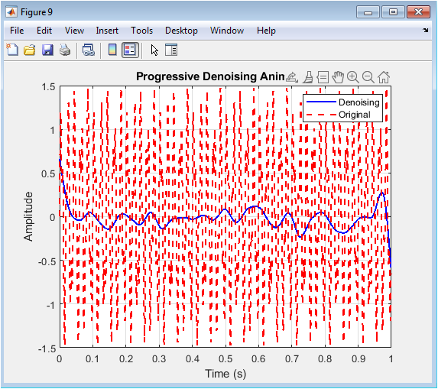This screenshot has height=389, width=438.
Task: Insert a colorbar using the toolbar icon
Action: tap(112, 50)
